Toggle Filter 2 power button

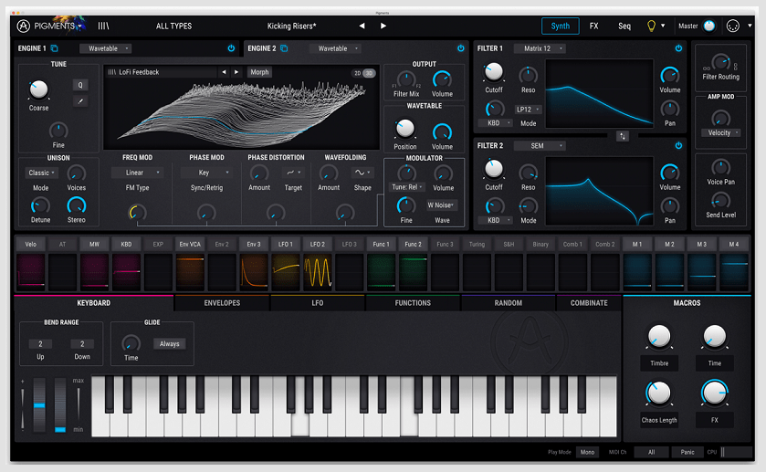[678, 145]
